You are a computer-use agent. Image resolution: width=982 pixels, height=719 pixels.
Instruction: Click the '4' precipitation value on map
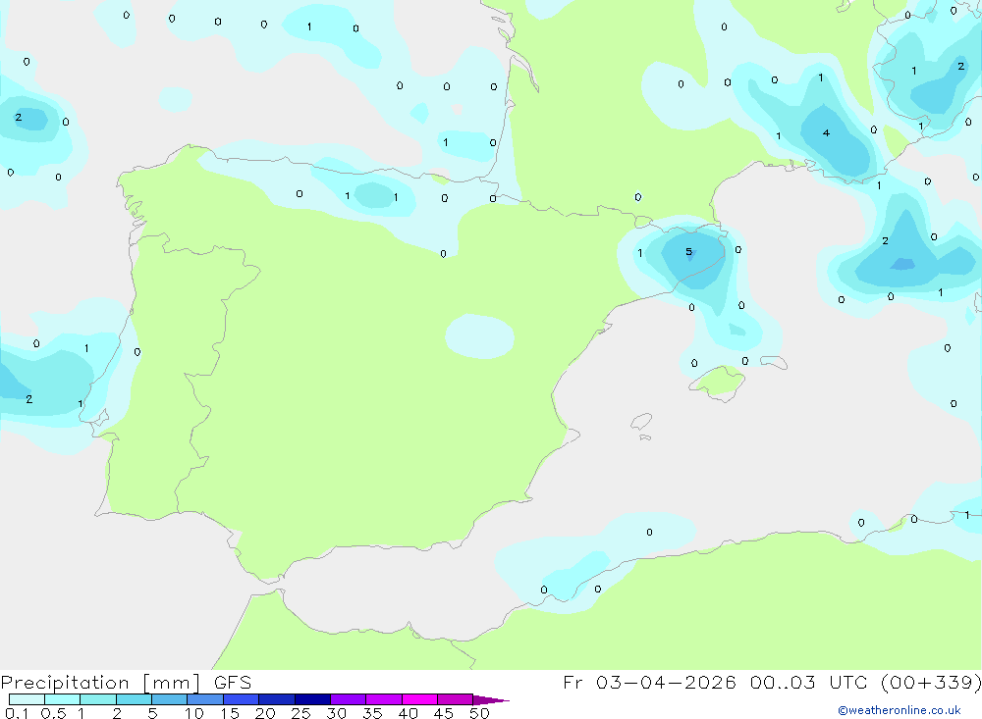coord(826,132)
